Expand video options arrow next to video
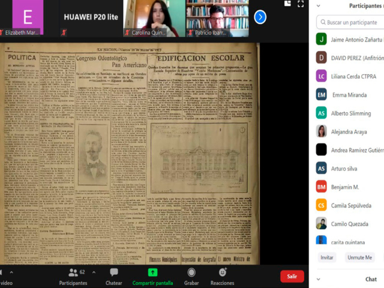 pyautogui.click(x=11, y=272)
